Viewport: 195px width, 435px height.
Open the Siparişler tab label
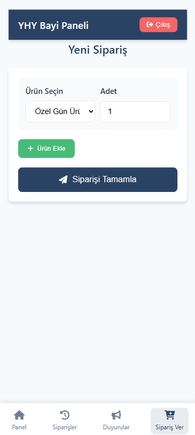[64, 427]
